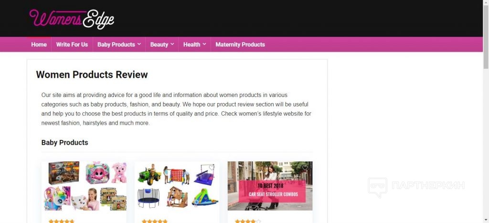Open the toys and plush collage thumbnail
This screenshot has height=223, width=489.
tap(84, 186)
